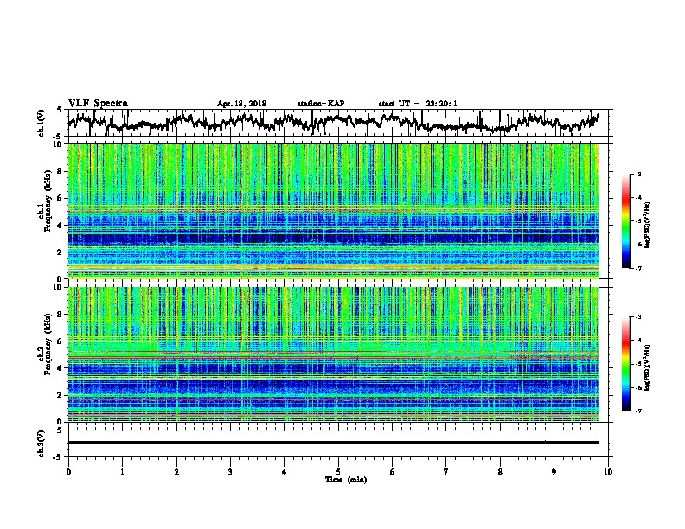The height and width of the screenshot is (529, 685).
Task: Click the ch.1 colorbar log(PSD) label
Action: point(647,225)
